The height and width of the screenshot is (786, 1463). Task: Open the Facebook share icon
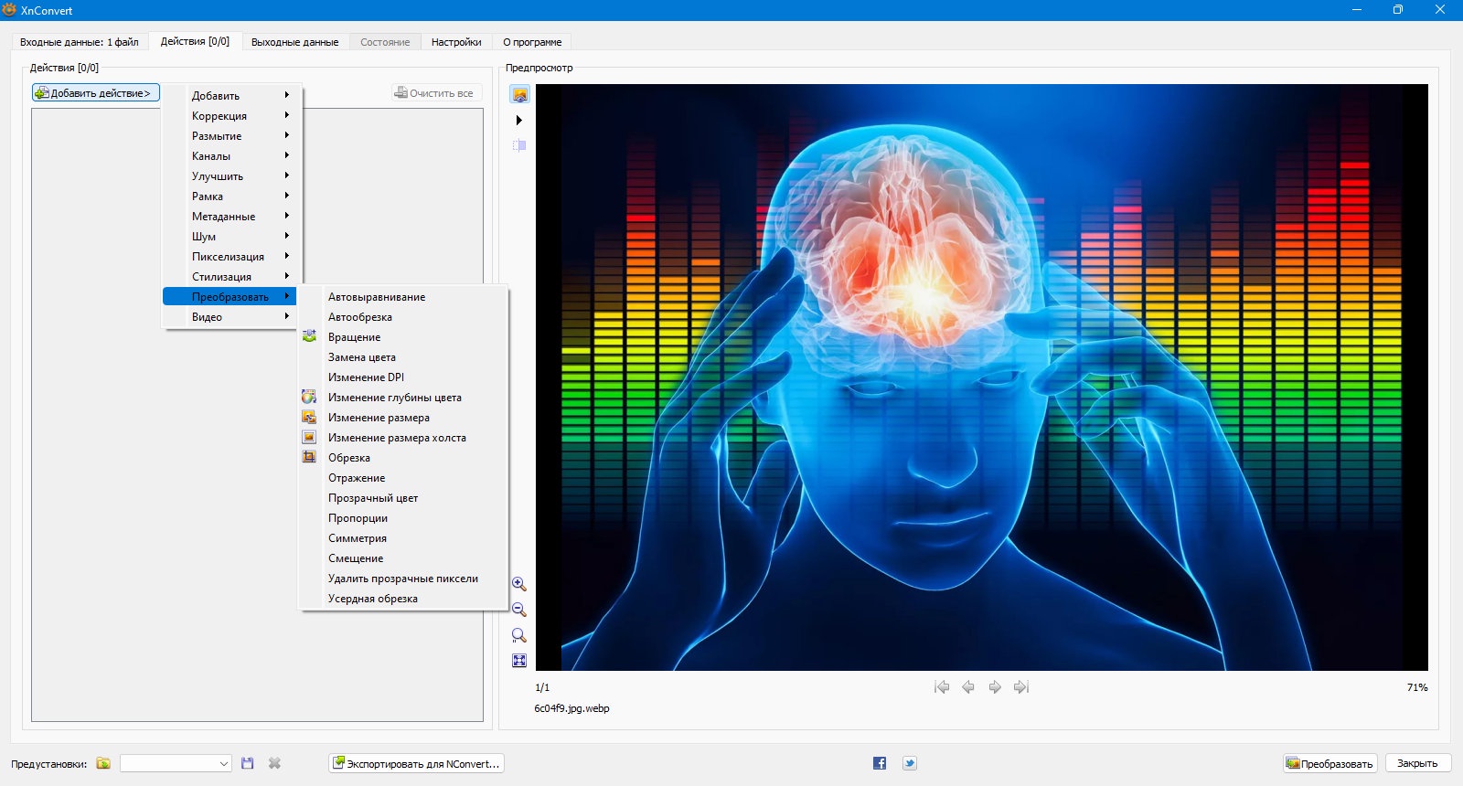click(x=880, y=763)
